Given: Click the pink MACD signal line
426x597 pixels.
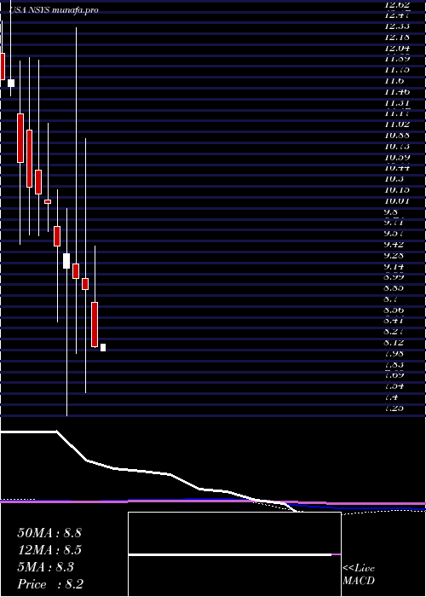Looking at the screenshot, I should tap(213, 502).
